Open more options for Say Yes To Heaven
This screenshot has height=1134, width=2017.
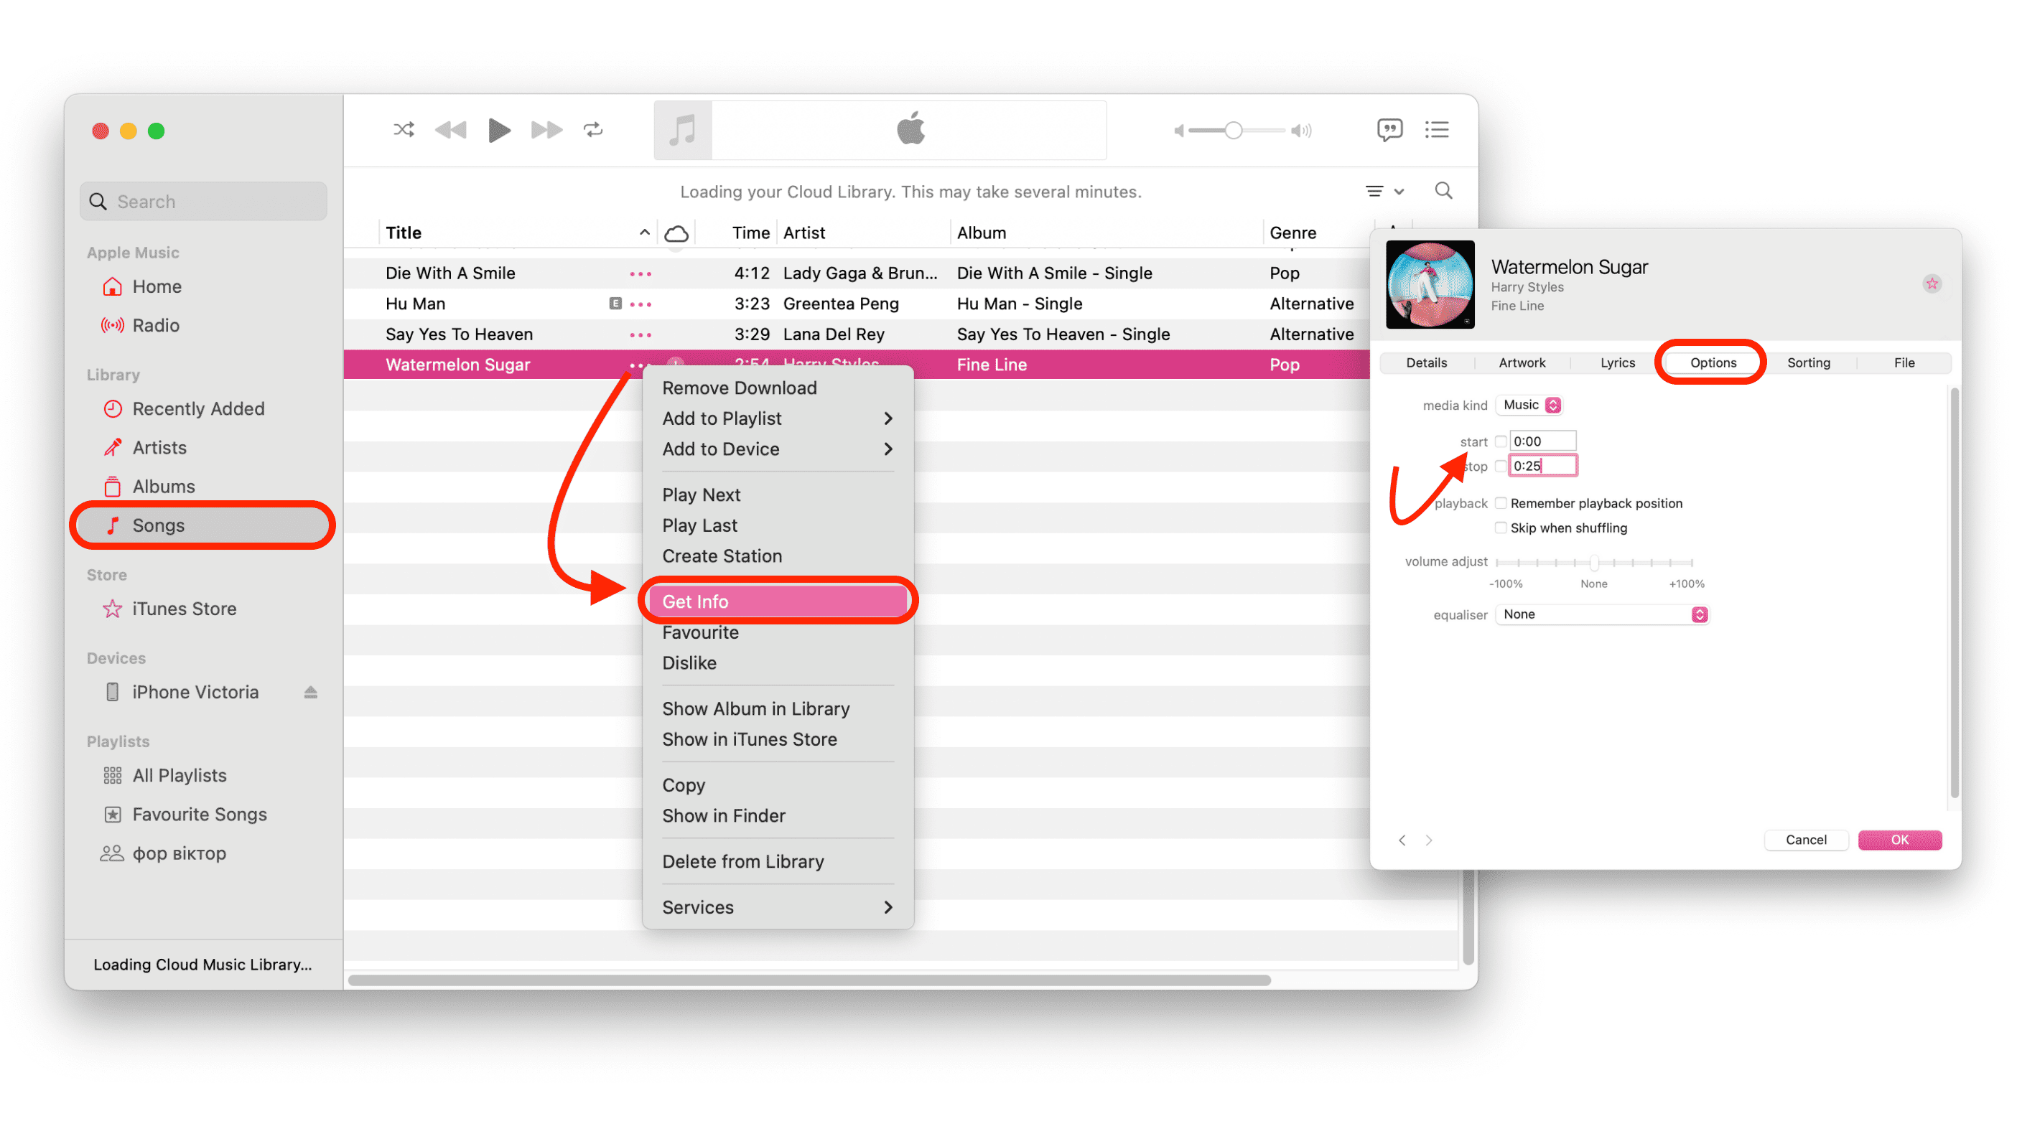pos(640,335)
